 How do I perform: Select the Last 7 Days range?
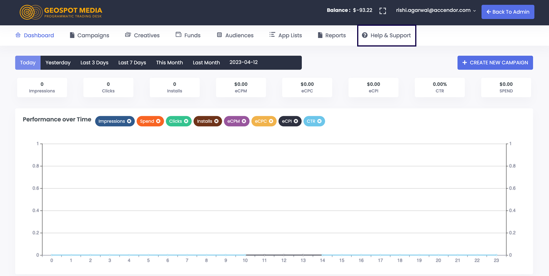(132, 63)
